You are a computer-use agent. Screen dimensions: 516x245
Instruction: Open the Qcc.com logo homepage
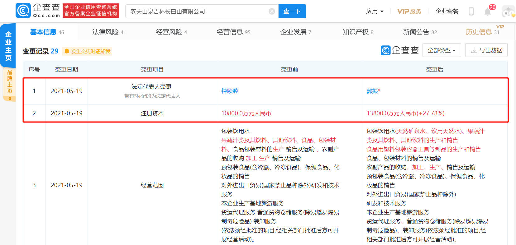[38, 11]
